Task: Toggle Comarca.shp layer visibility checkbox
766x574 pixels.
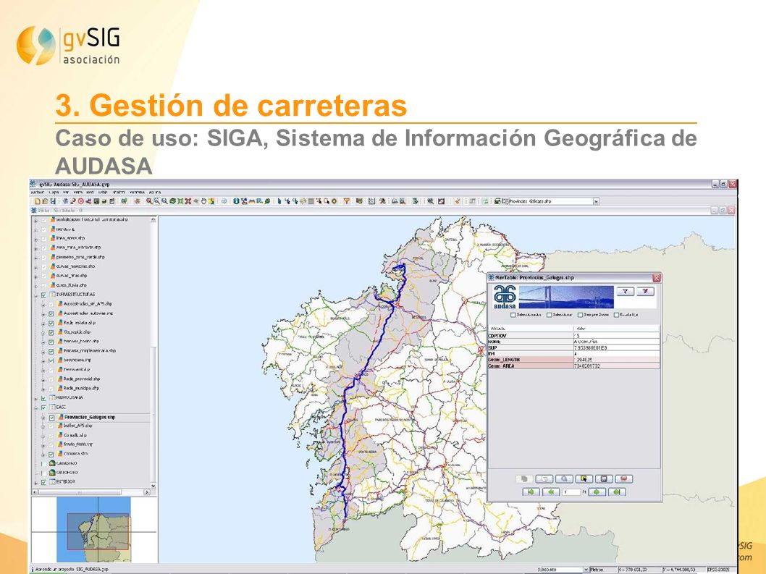Action: [51, 455]
